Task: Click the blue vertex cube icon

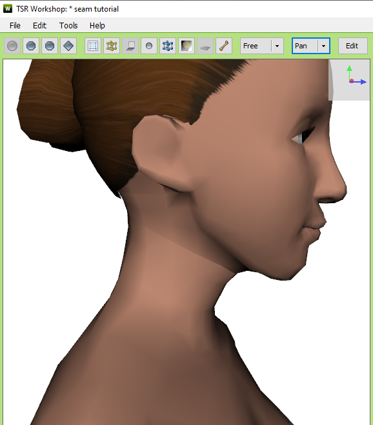Action: (168, 46)
